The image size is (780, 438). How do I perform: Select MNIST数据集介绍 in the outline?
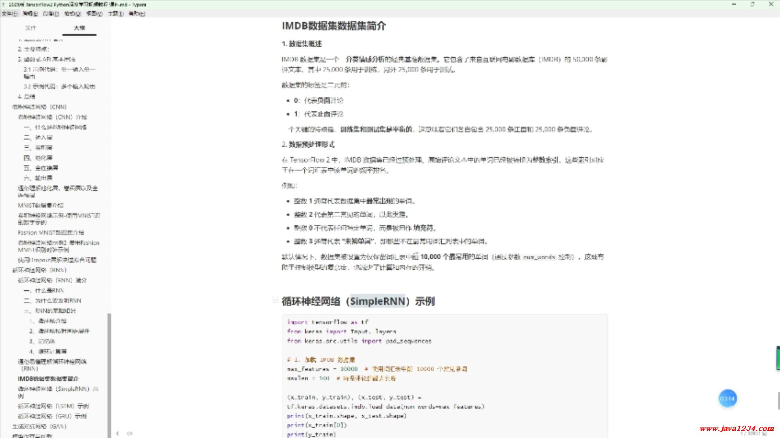point(41,205)
